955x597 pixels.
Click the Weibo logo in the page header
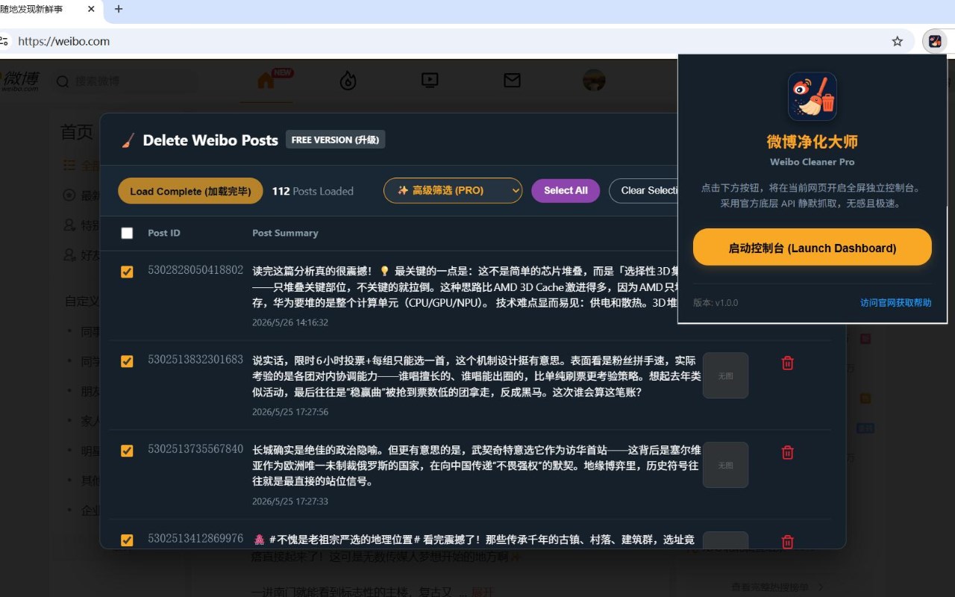pos(20,80)
